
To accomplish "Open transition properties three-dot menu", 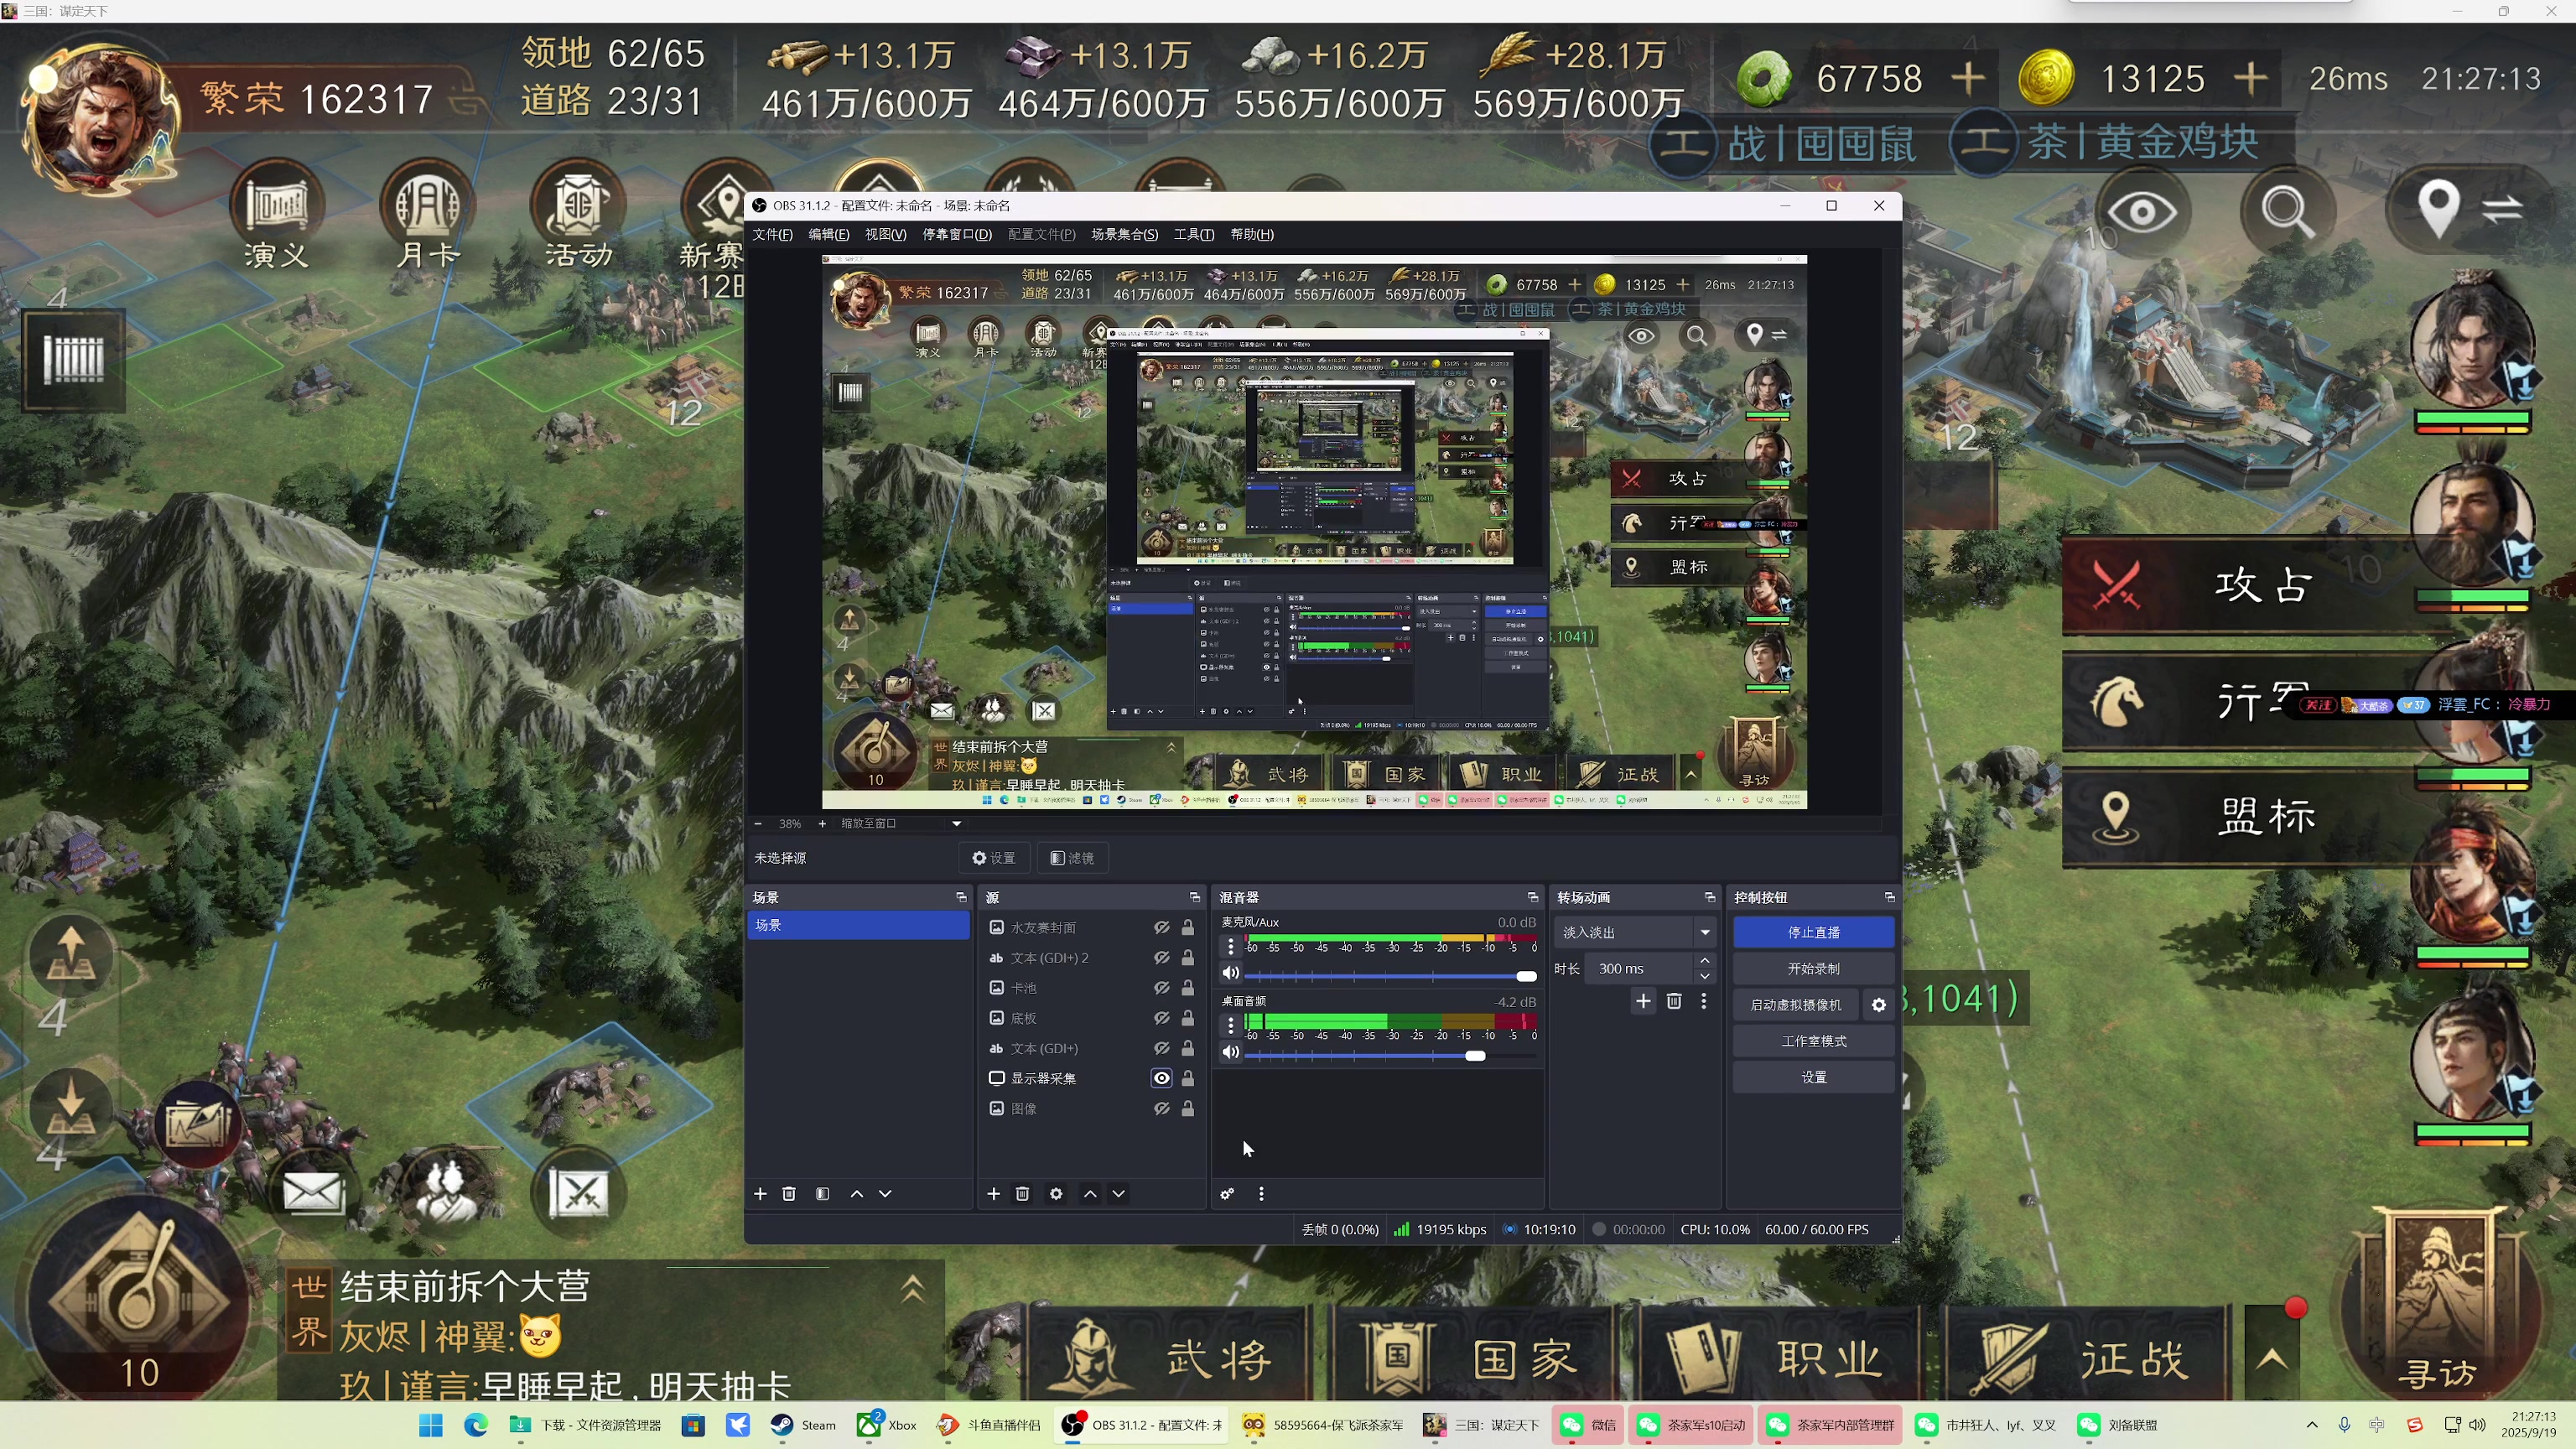I will (x=1704, y=1000).
